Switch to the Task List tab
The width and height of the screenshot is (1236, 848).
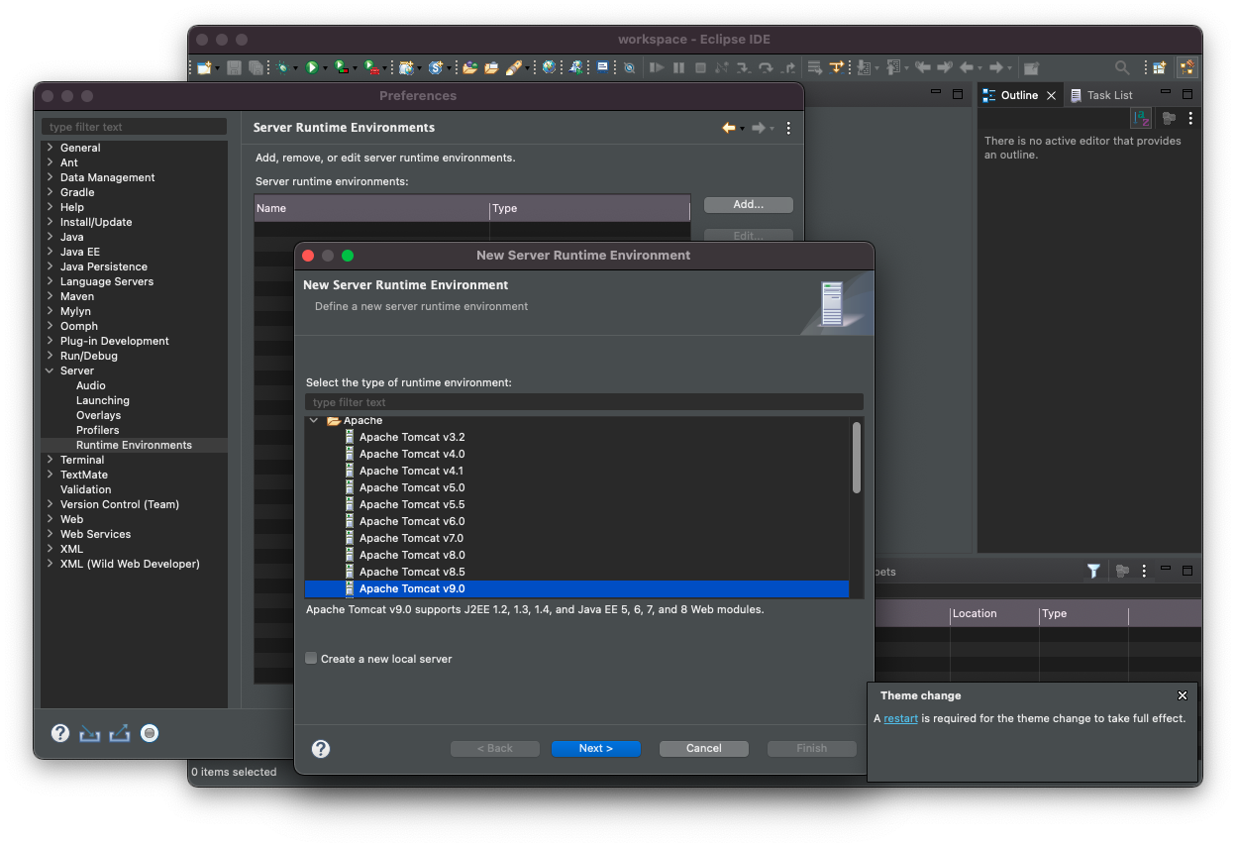pos(1100,95)
